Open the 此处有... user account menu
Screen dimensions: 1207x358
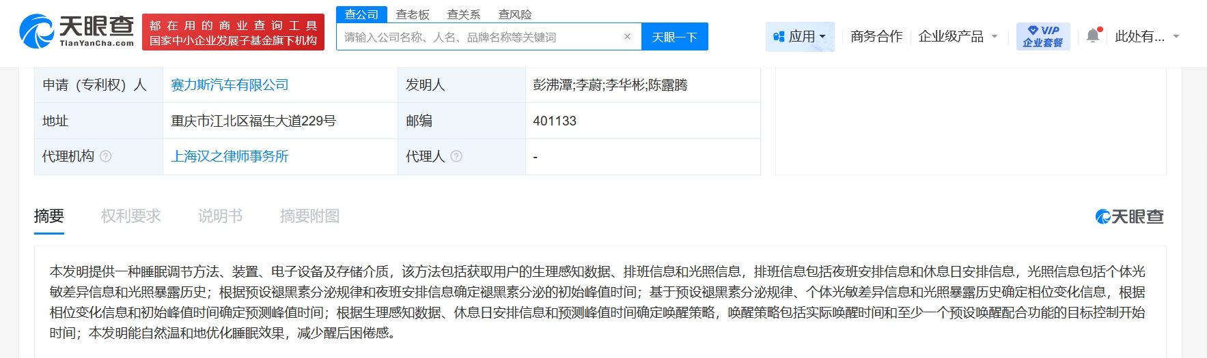click(x=1146, y=37)
